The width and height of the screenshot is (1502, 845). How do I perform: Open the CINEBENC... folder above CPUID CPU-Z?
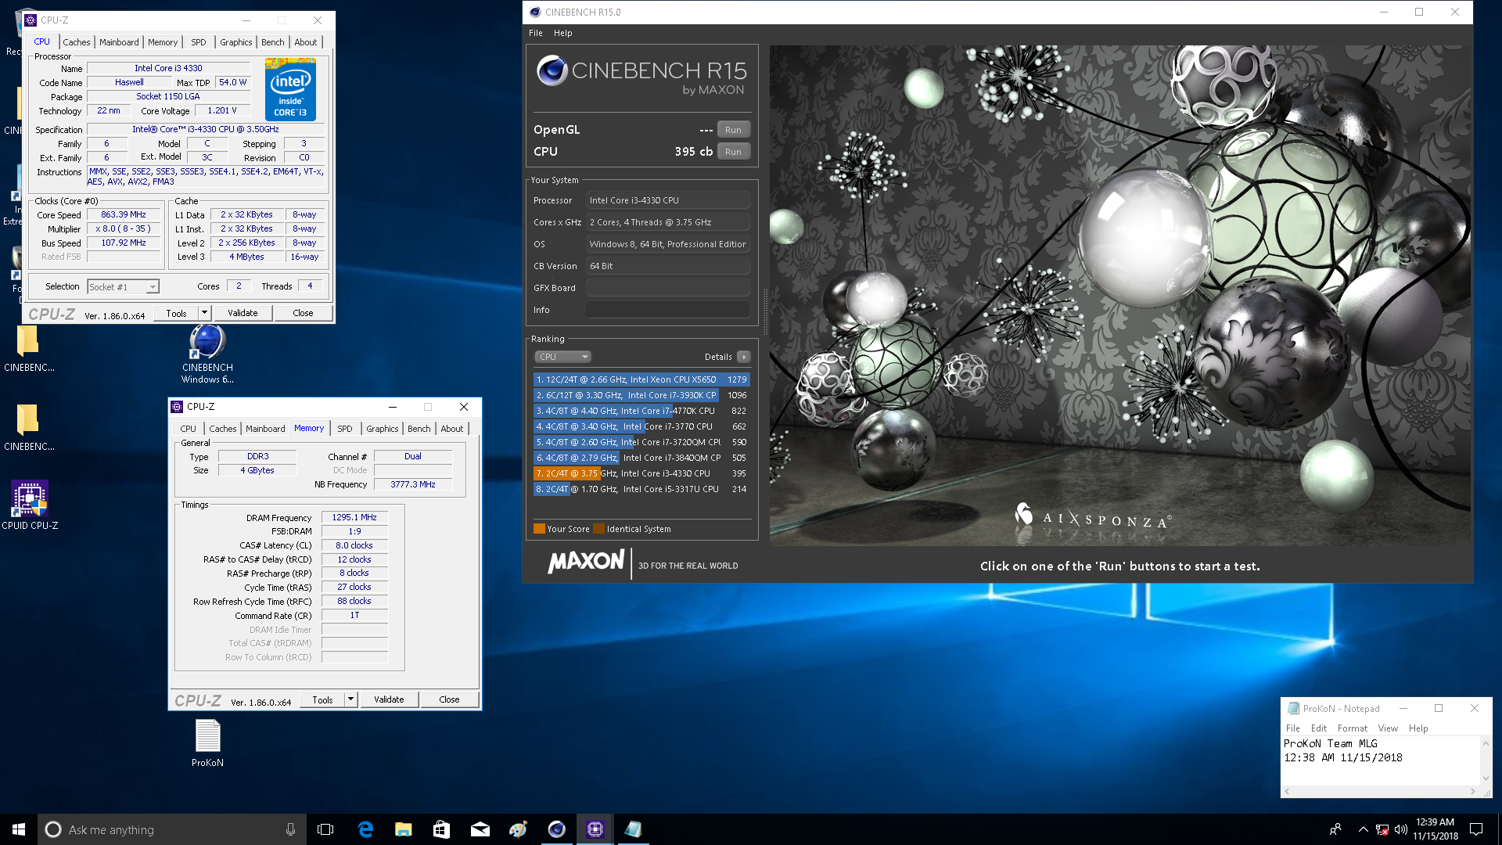[x=29, y=428]
